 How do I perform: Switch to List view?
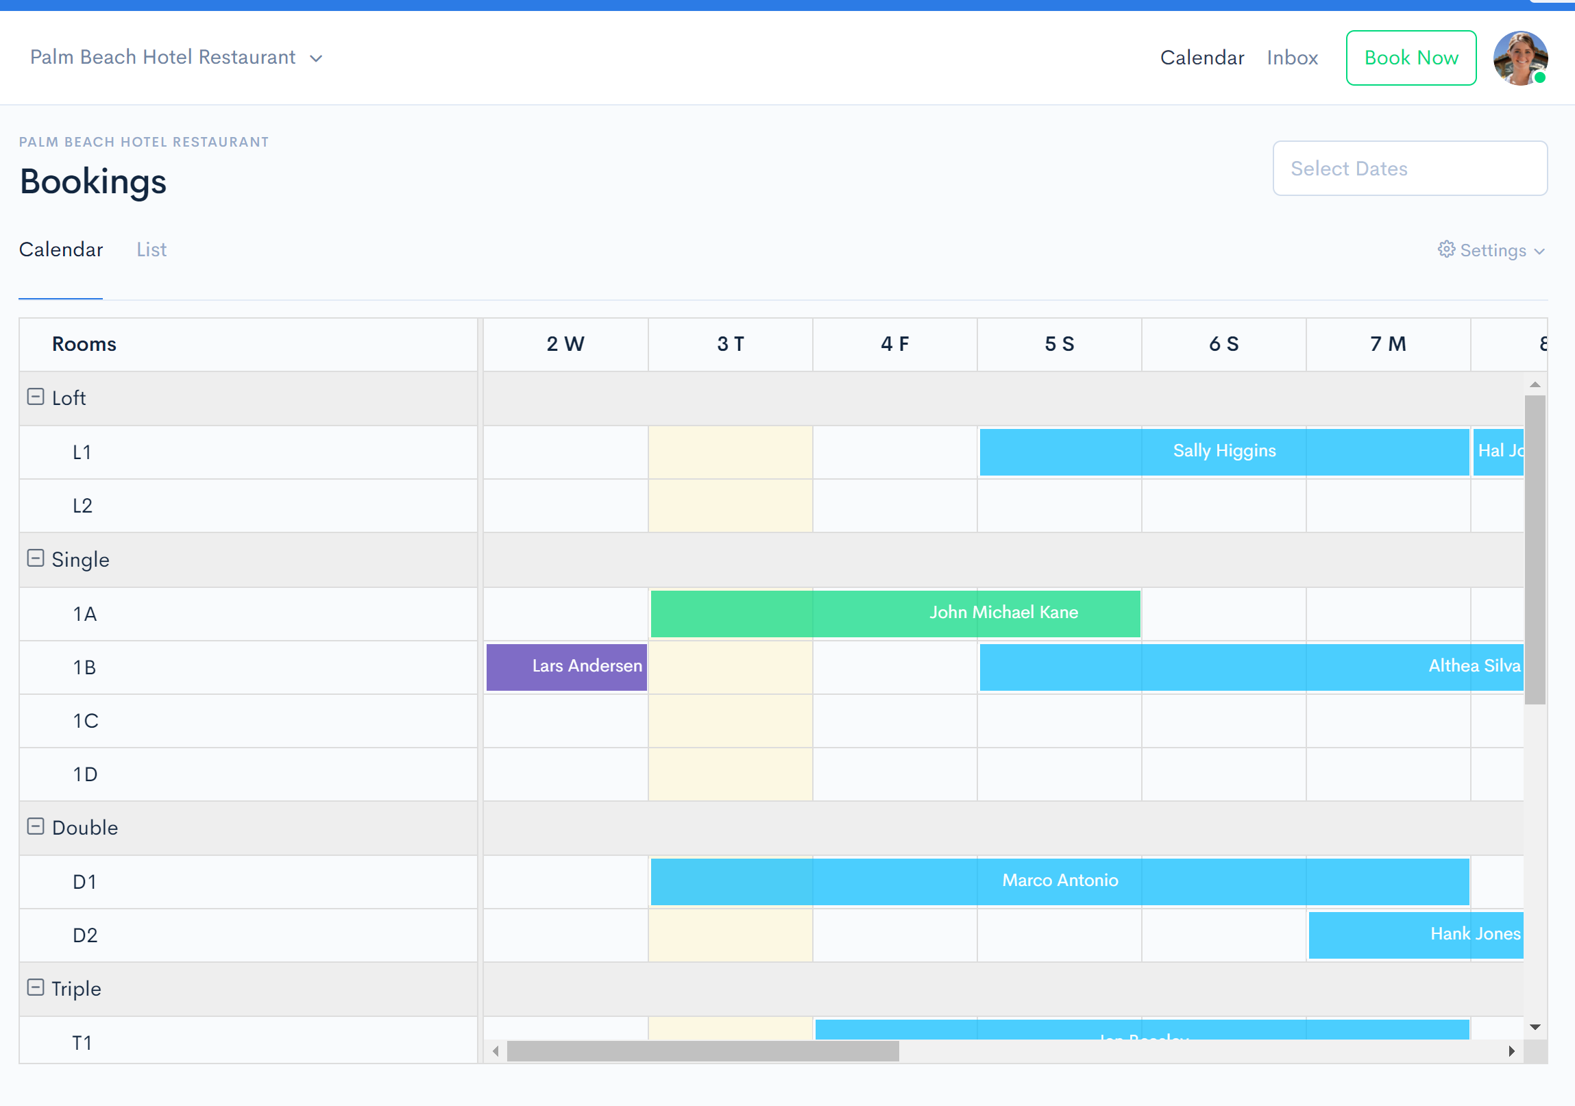pos(151,249)
